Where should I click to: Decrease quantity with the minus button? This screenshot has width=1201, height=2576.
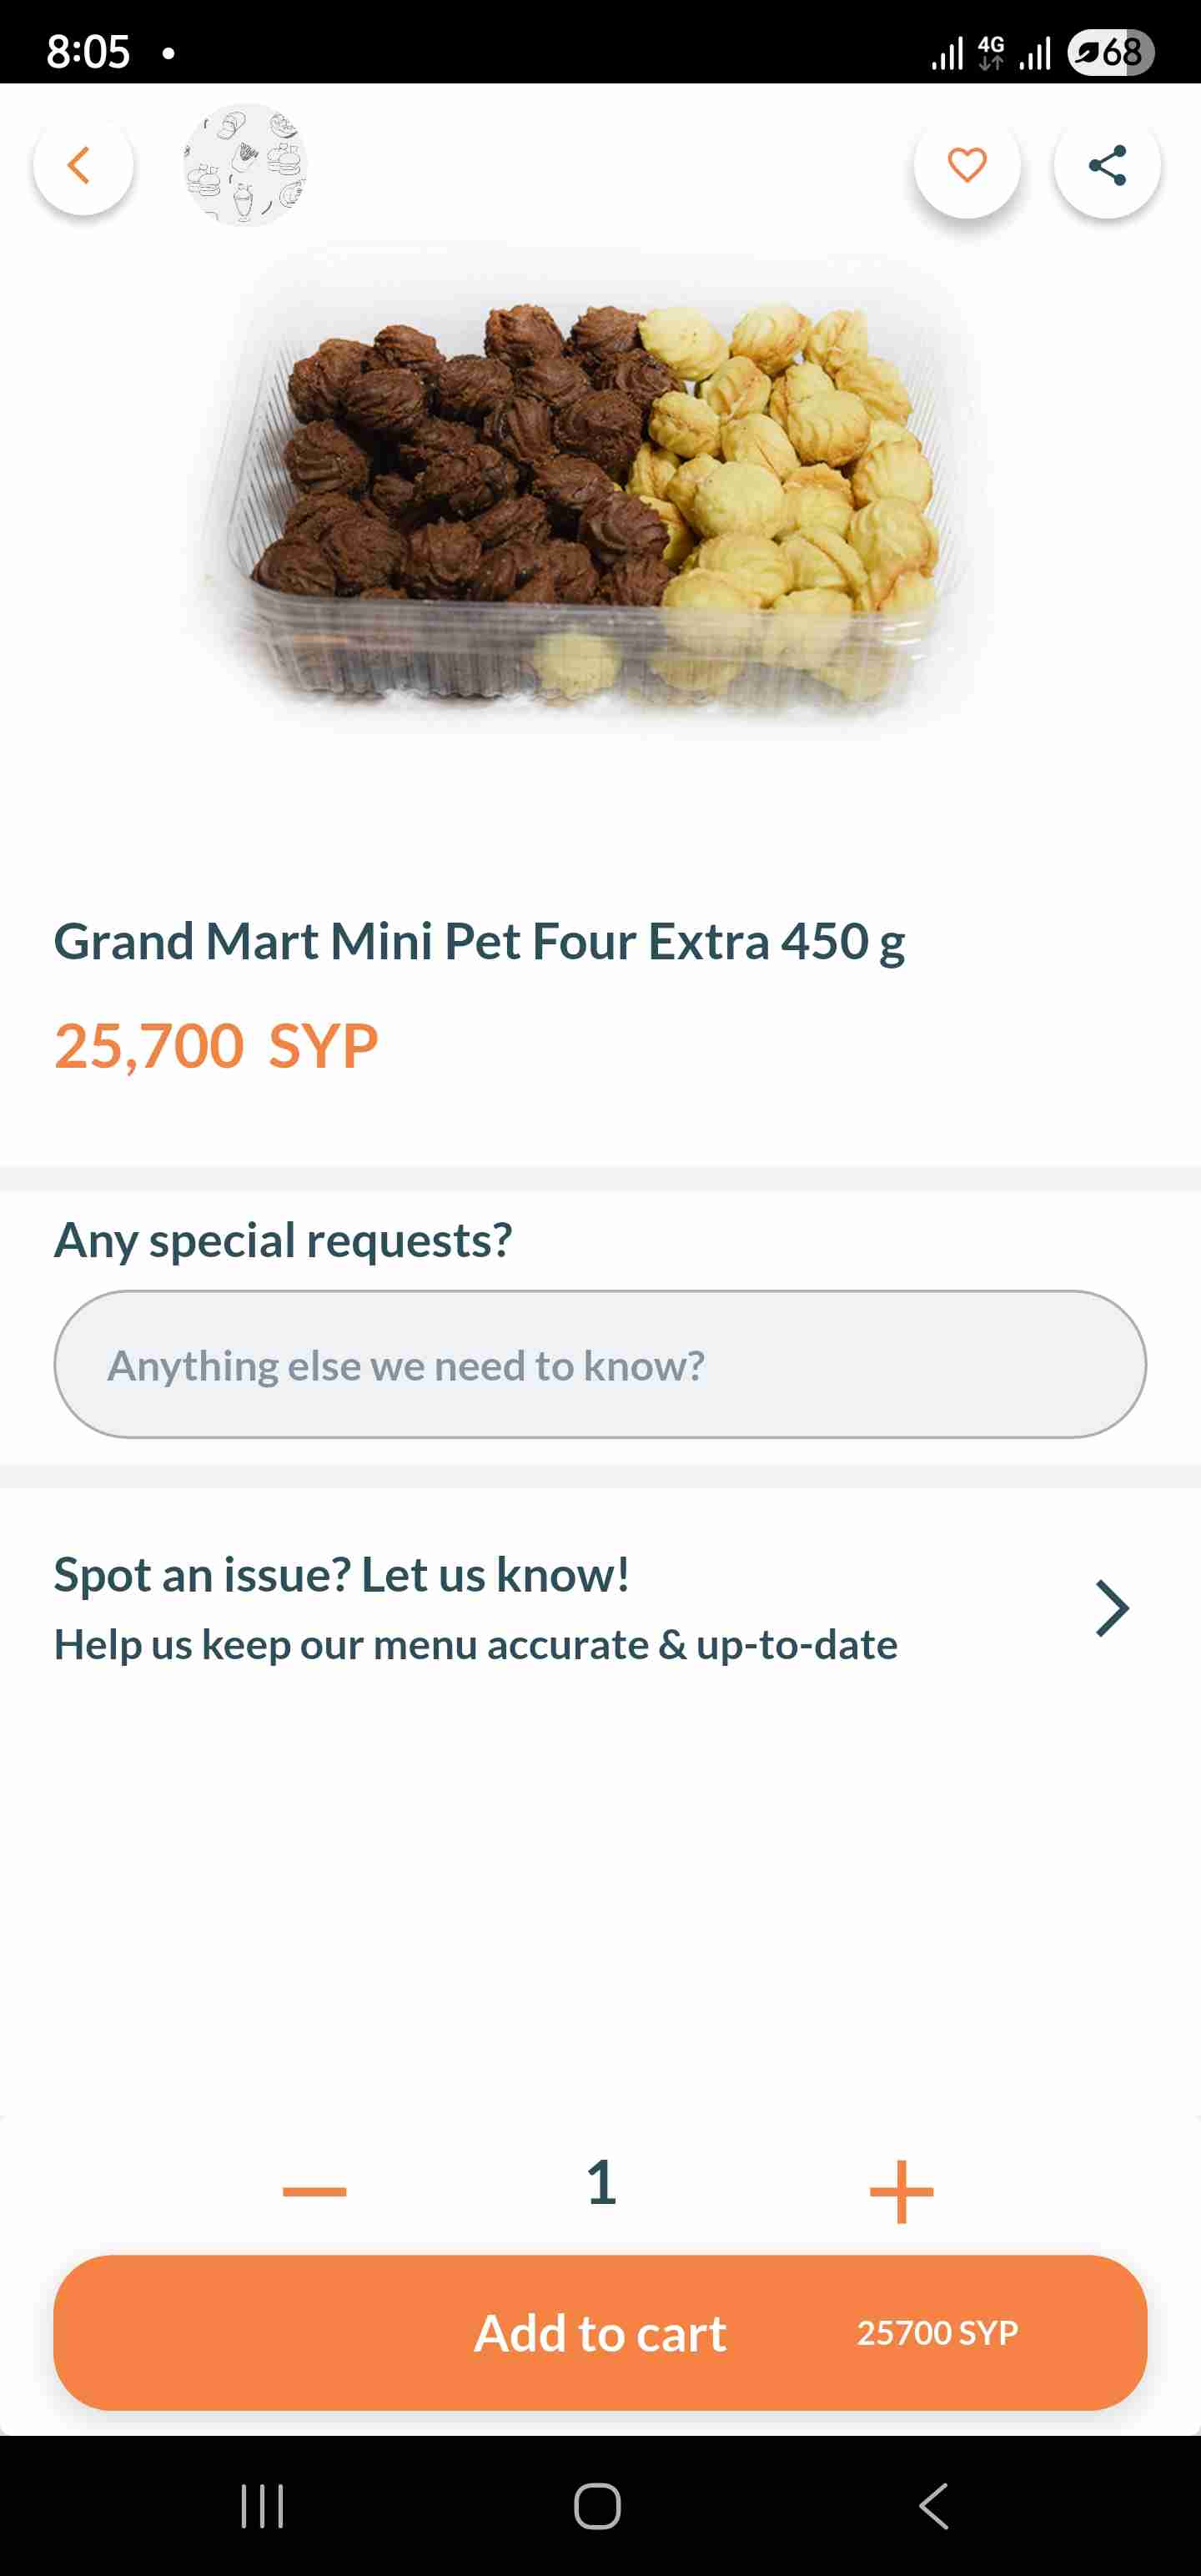(x=314, y=2190)
